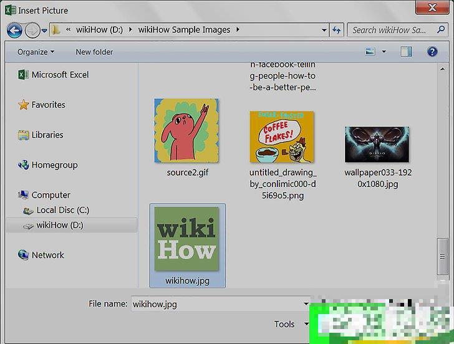
Task: Select the wallpaper033 Diablo image thumbnail
Action: click(378, 145)
